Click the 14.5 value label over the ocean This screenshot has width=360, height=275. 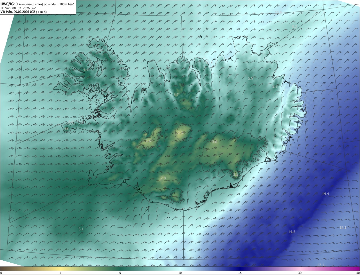(292, 232)
